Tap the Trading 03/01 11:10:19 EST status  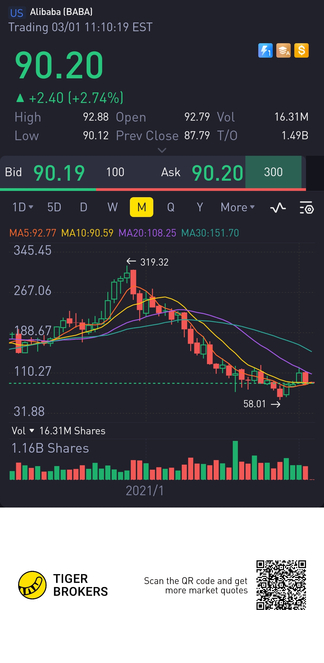(x=80, y=27)
